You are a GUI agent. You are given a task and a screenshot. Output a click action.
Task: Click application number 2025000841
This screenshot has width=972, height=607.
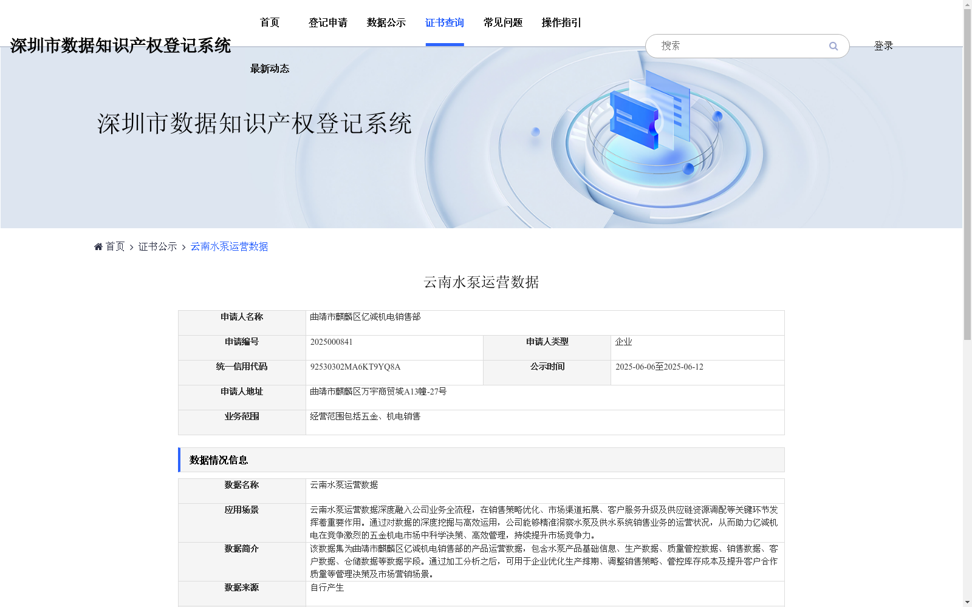coord(331,342)
